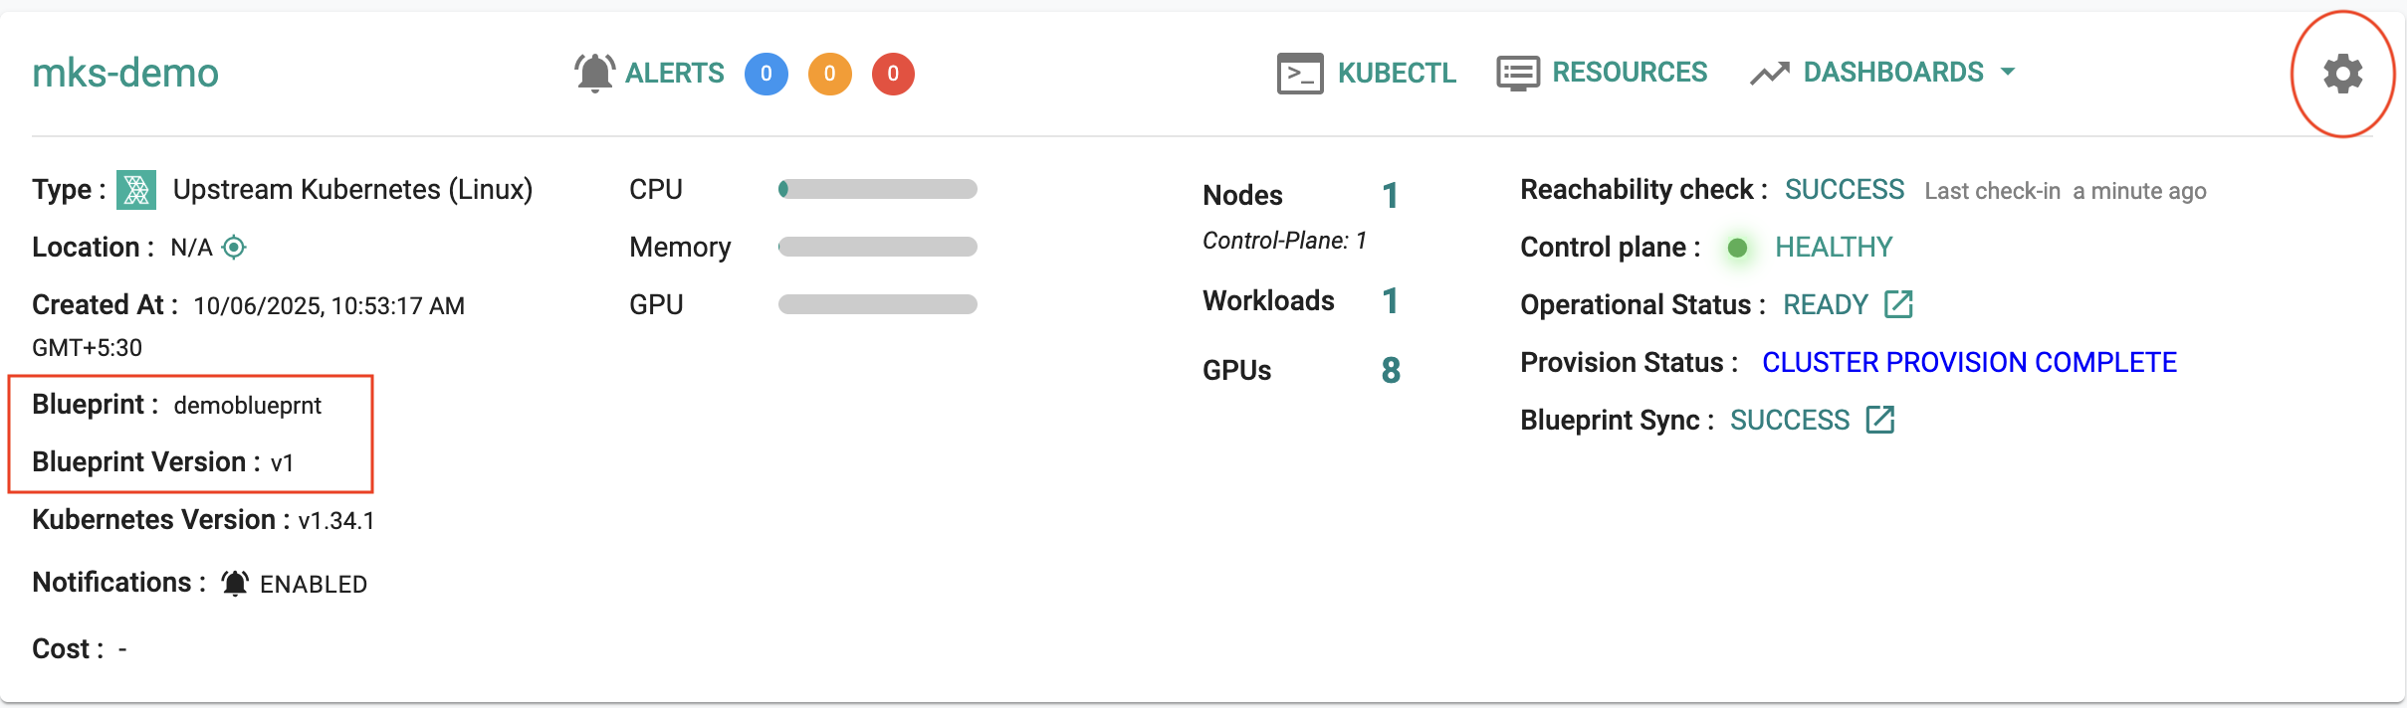
Task: Open the KUBECTL menu item
Action: tap(1396, 73)
